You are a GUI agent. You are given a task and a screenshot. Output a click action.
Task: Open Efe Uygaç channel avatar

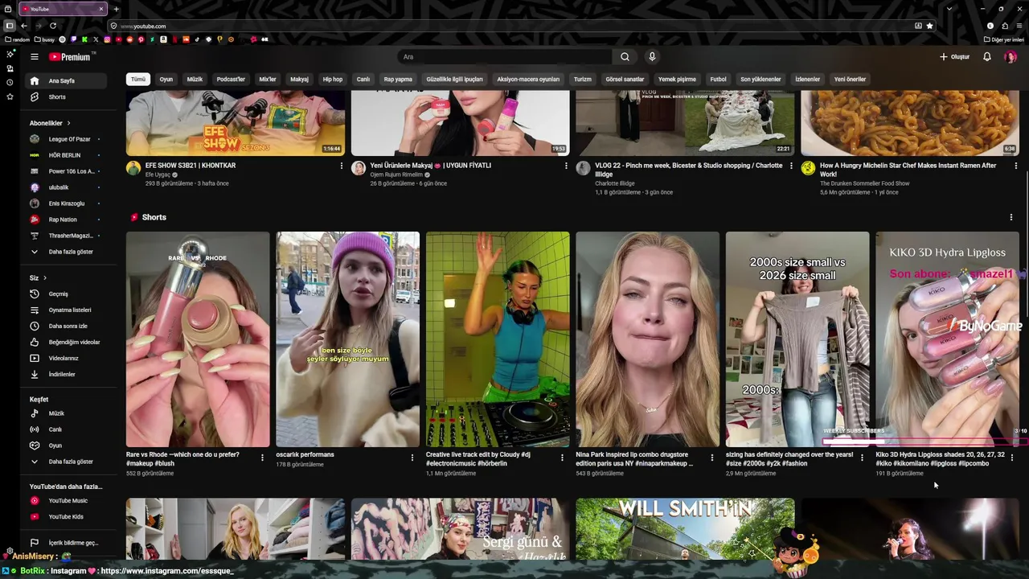pos(133,168)
